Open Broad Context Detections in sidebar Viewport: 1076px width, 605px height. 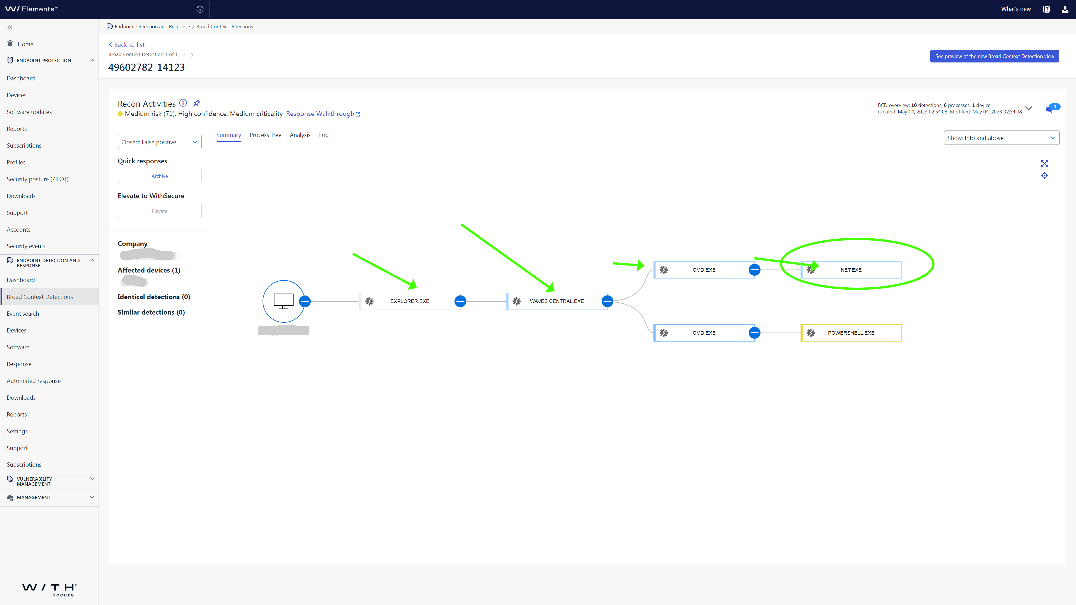pyautogui.click(x=49, y=297)
